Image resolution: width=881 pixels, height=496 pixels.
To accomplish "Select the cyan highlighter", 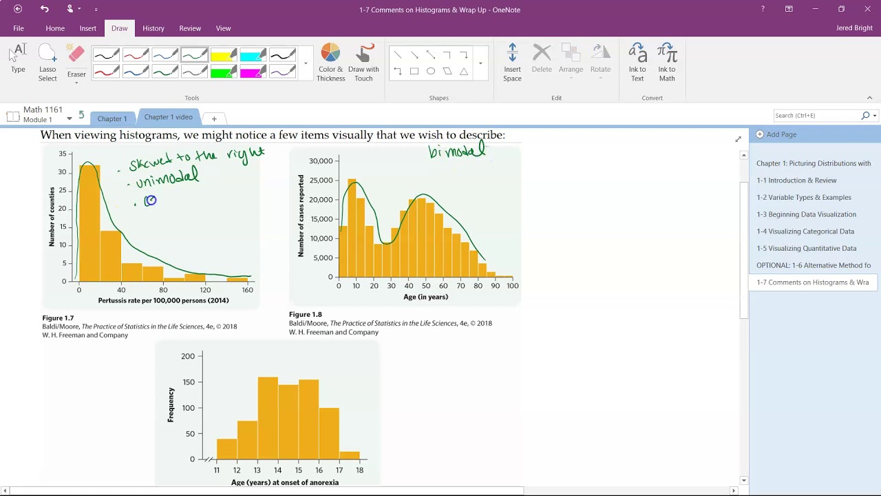I will pos(253,55).
